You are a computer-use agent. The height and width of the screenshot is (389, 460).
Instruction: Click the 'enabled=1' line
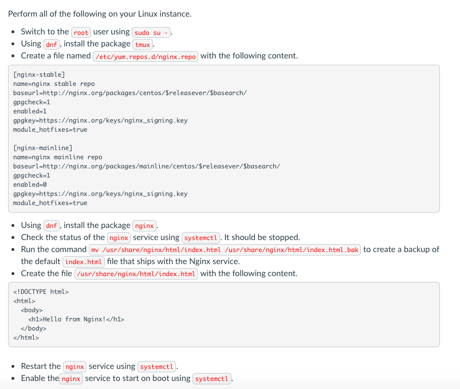[x=30, y=111]
